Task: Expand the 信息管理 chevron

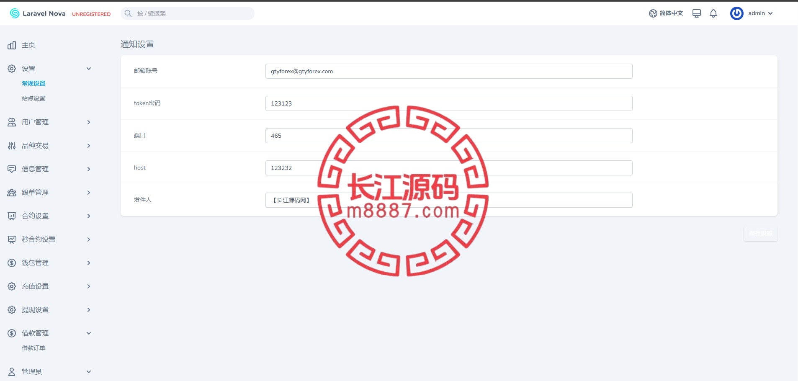Action: [89, 169]
